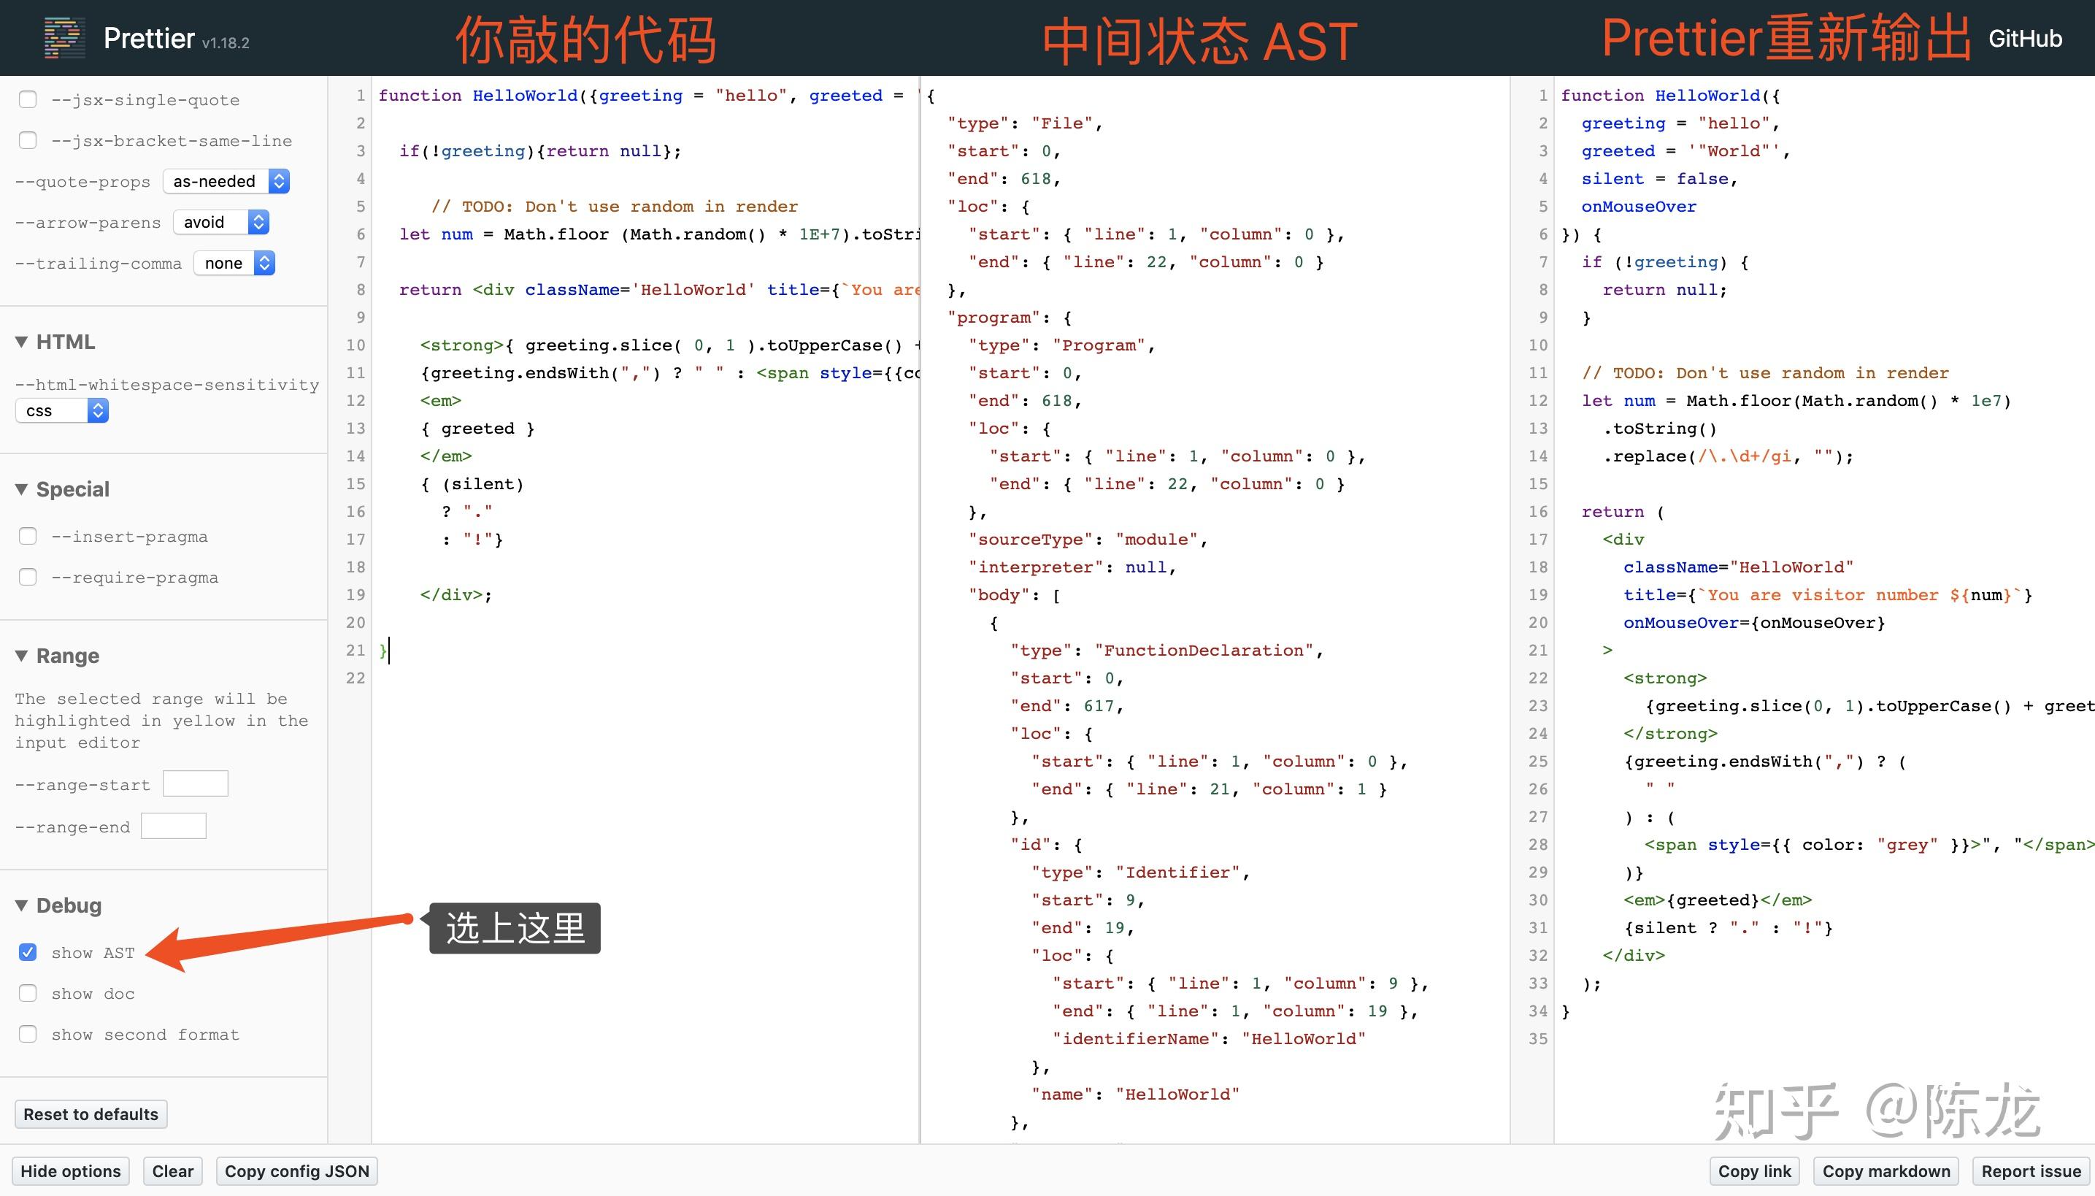Toggle --insert-pragma checkbox
This screenshot has width=2095, height=1196.
pyautogui.click(x=28, y=537)
